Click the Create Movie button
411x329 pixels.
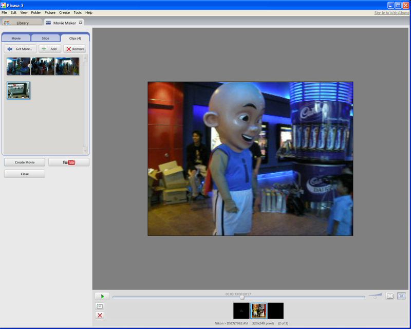point(25,162)
